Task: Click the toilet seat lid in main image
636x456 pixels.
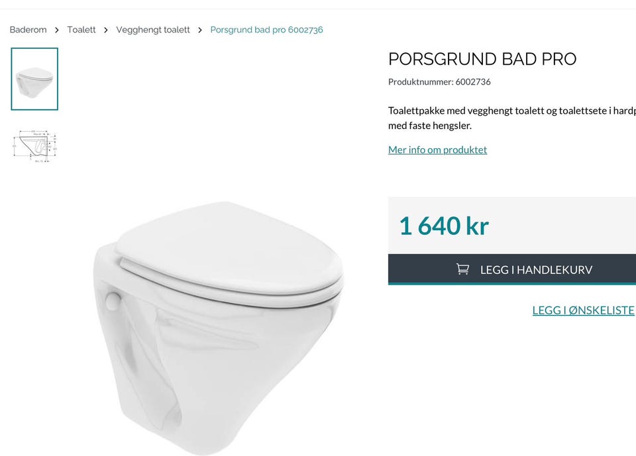Action: pos(229,251)
